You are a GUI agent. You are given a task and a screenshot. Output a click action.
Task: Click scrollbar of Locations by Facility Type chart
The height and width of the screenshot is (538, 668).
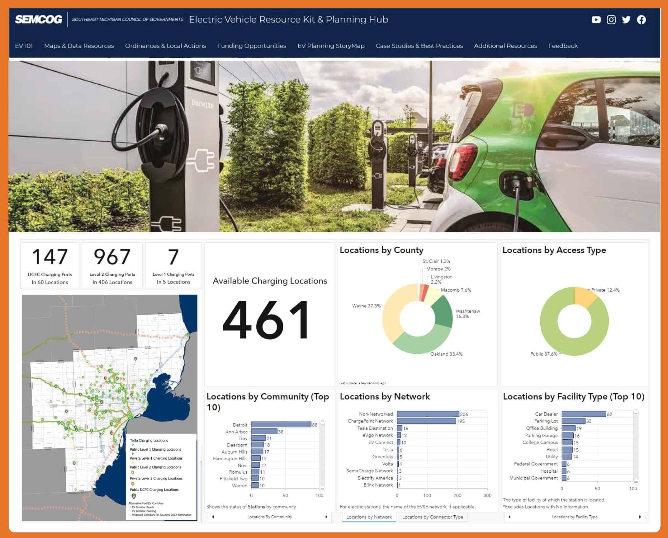(636, 447)
